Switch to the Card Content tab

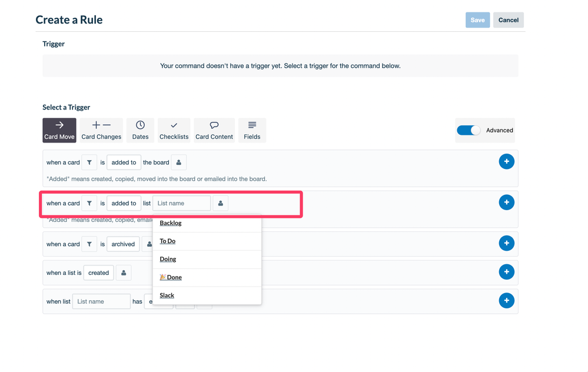pyautogui.click(x=214, y=130)
